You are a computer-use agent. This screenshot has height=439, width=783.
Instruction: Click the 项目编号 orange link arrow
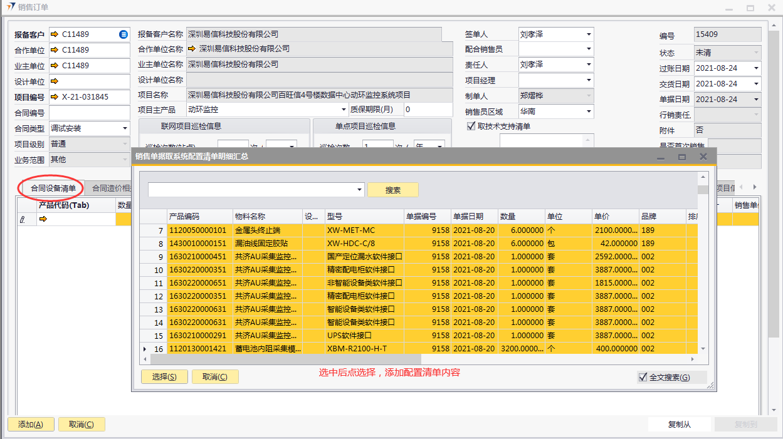(55, 97)
